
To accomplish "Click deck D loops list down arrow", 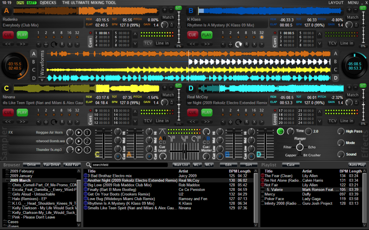I will click(320, 121).
